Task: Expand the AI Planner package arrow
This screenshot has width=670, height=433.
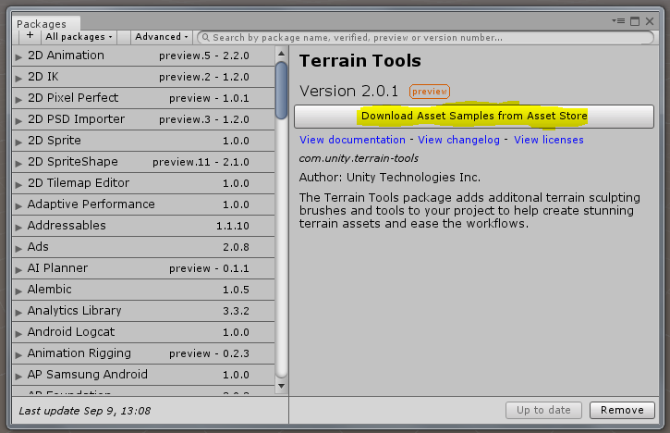Action: tap(18, 269)
